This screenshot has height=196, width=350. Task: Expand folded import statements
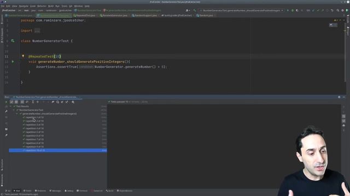pos(37,30)
